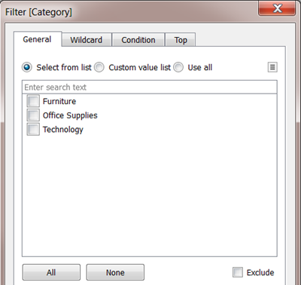The width and height of the screenshot is (301, 285).
Task: Check the Office Supplies checkbox
Action: point(33,115)
